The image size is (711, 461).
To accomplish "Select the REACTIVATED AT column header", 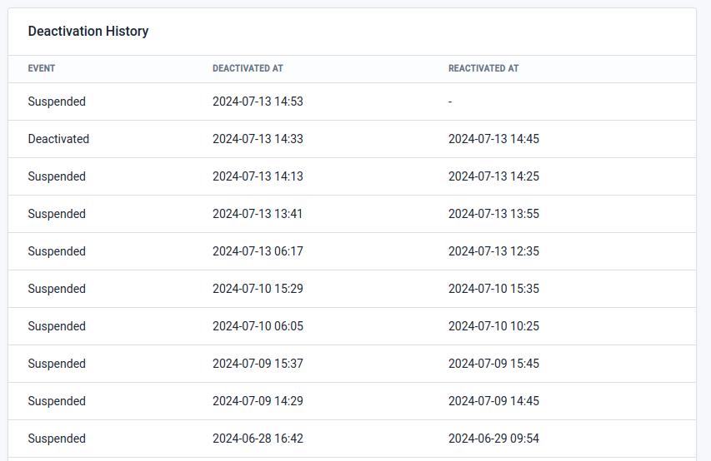I will coord(483,68).
